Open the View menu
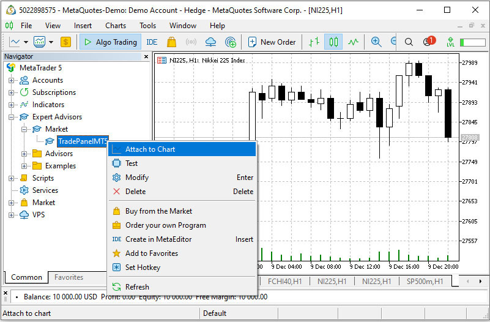490x322 pixels. 53,26
